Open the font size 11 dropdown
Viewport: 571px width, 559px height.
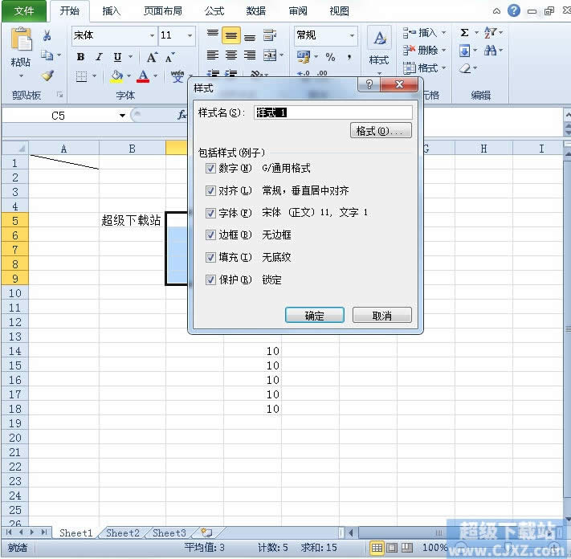coord(190,35)
